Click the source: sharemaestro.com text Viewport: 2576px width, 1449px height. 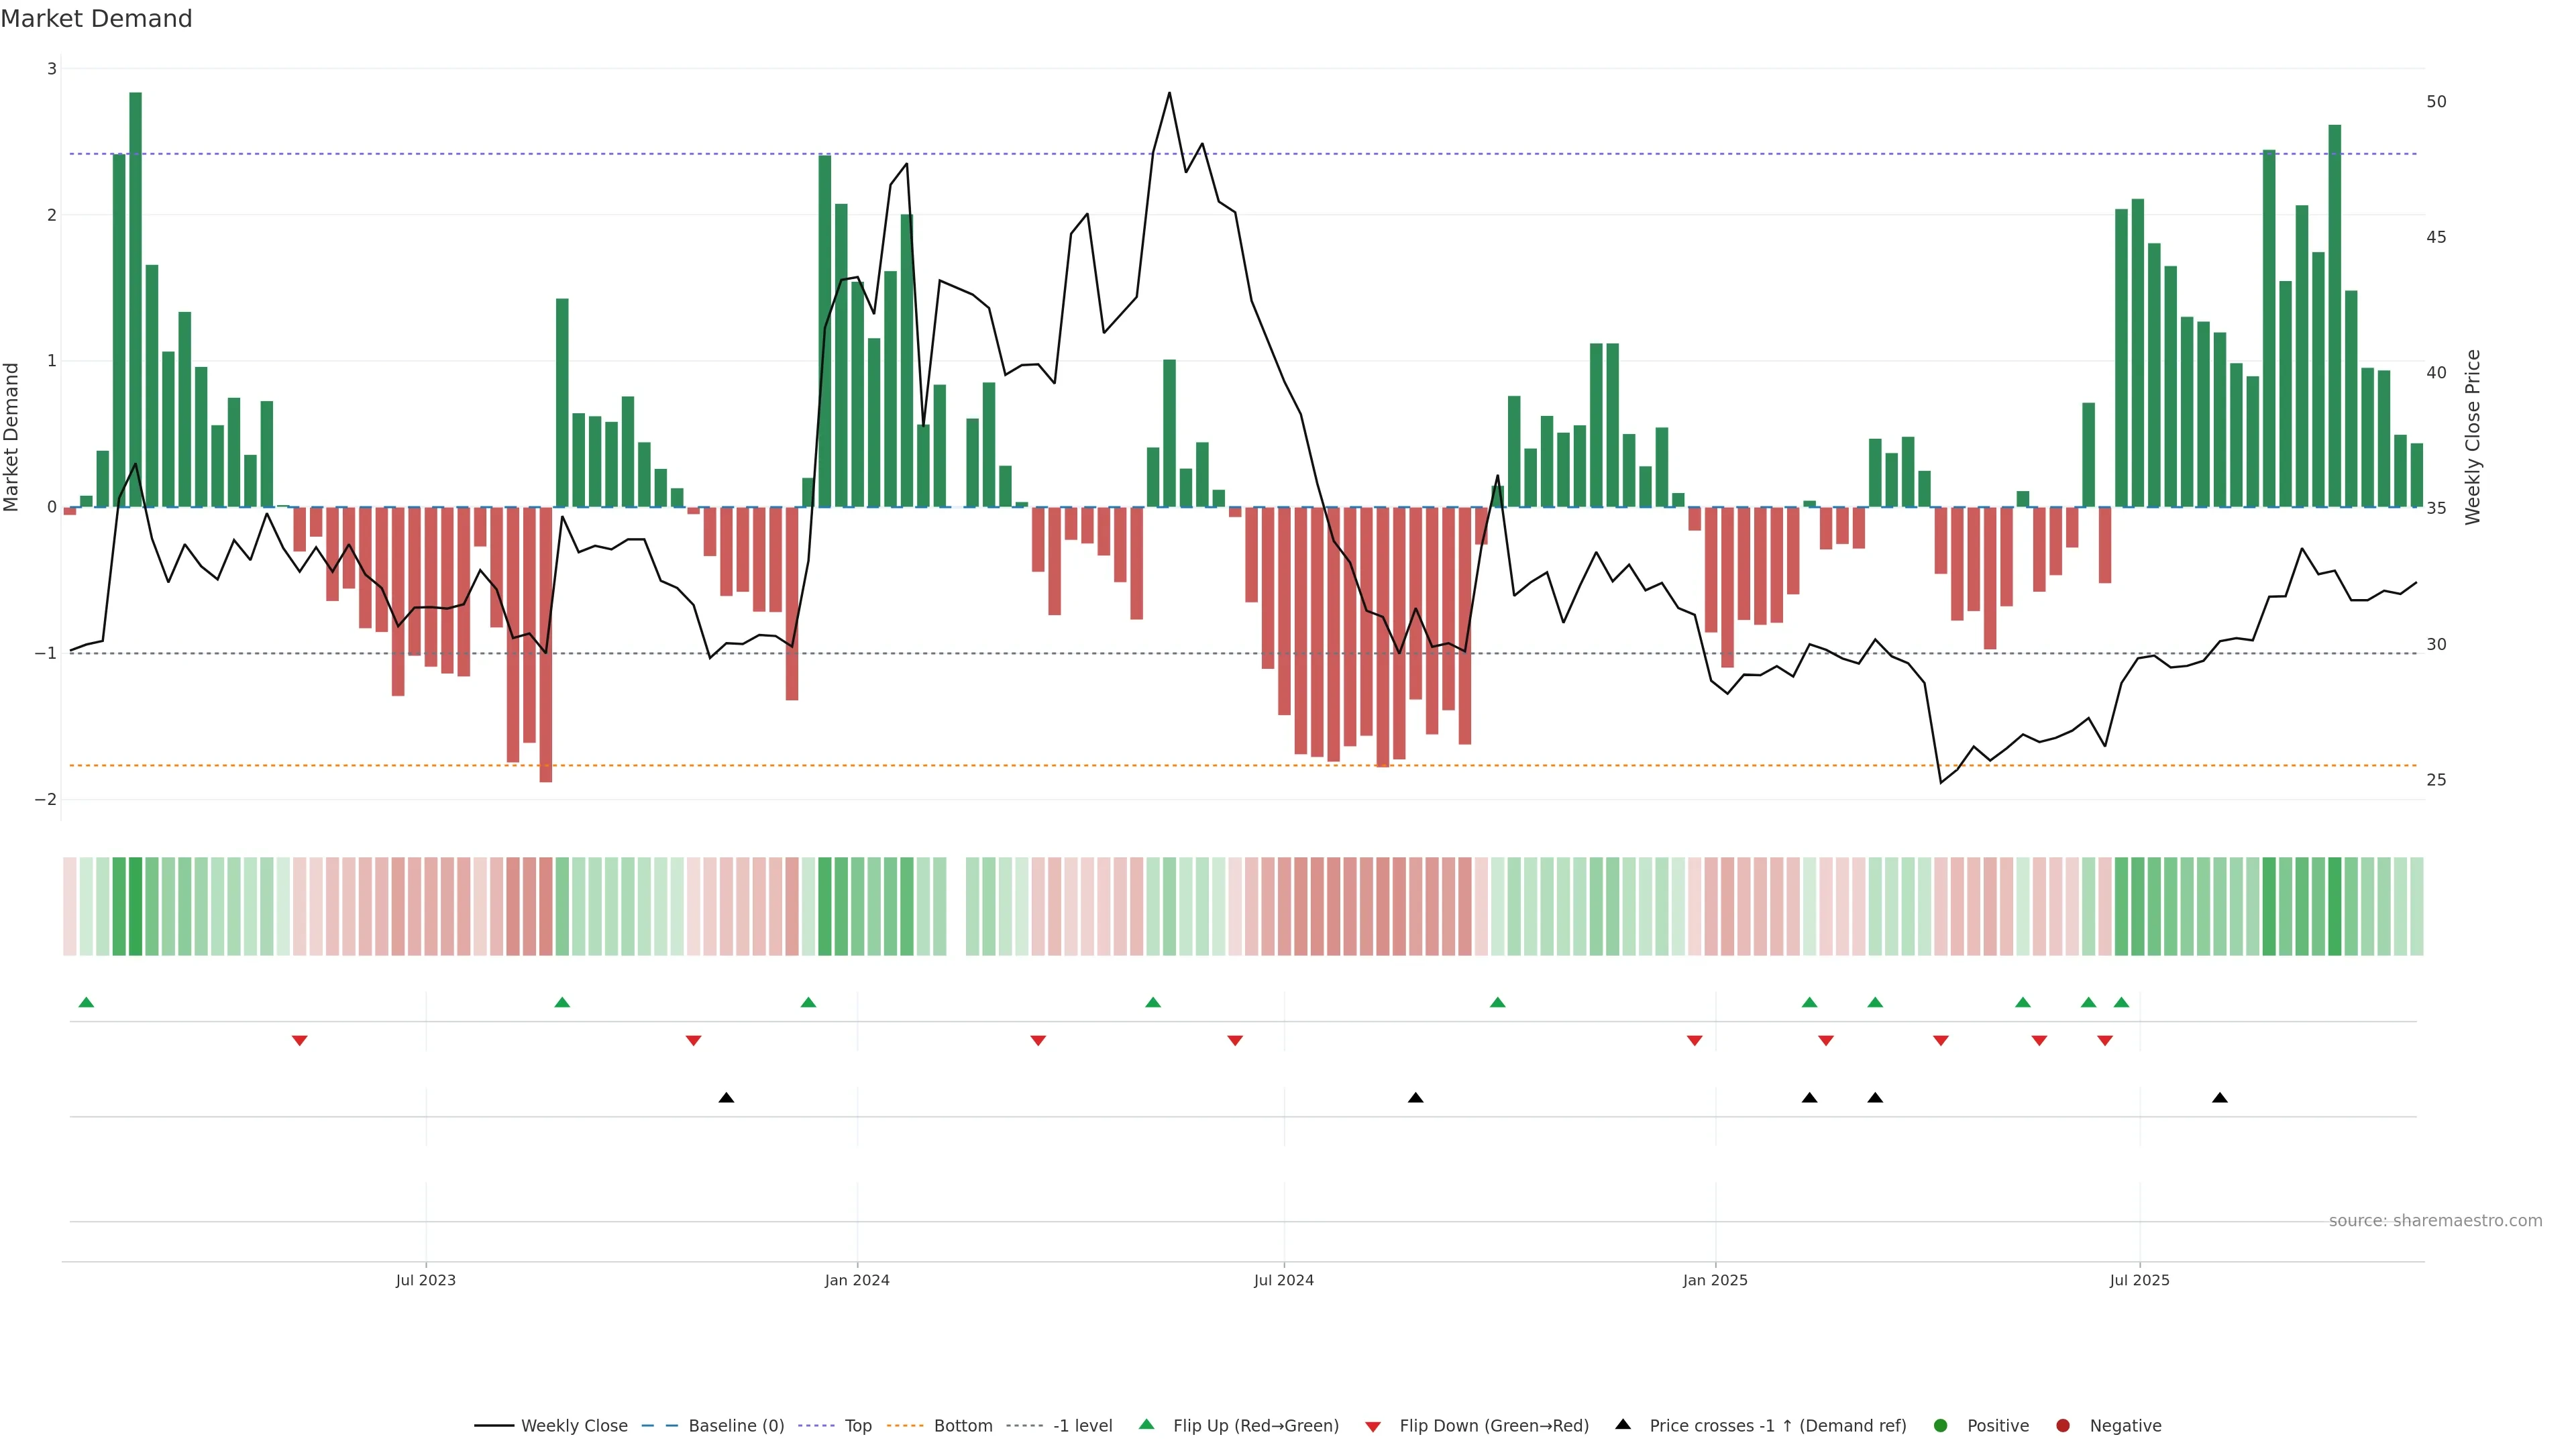point(2435,1220)
